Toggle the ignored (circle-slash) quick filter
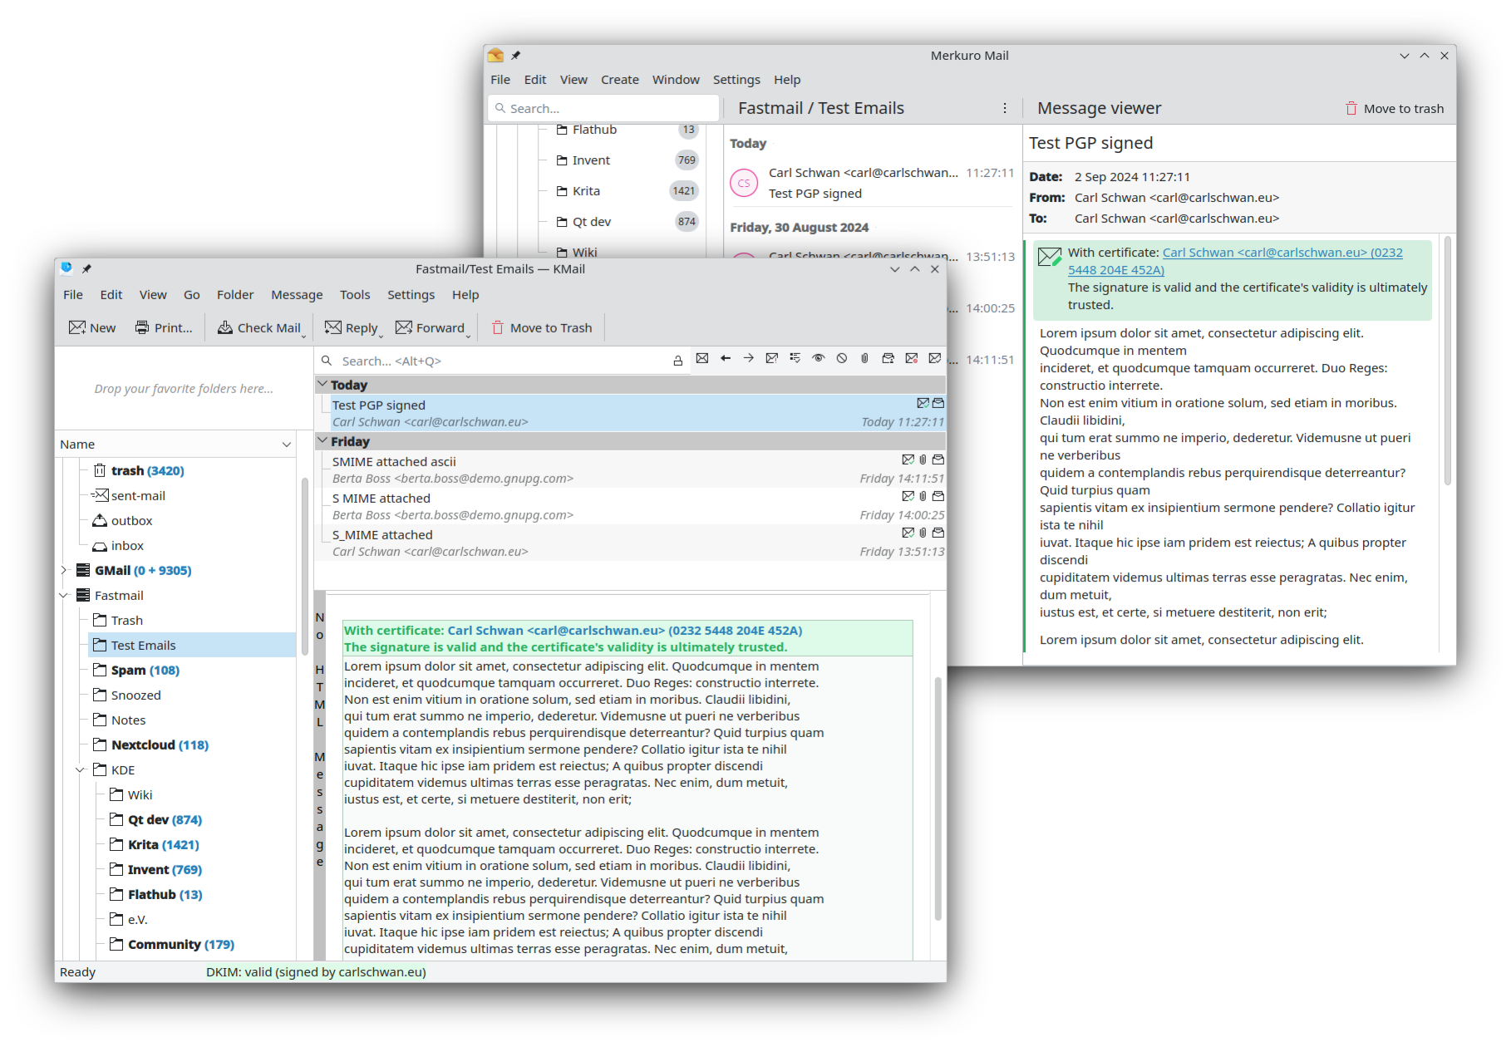This screenshot has width=1511, height=1047. [x=842, y=358]
